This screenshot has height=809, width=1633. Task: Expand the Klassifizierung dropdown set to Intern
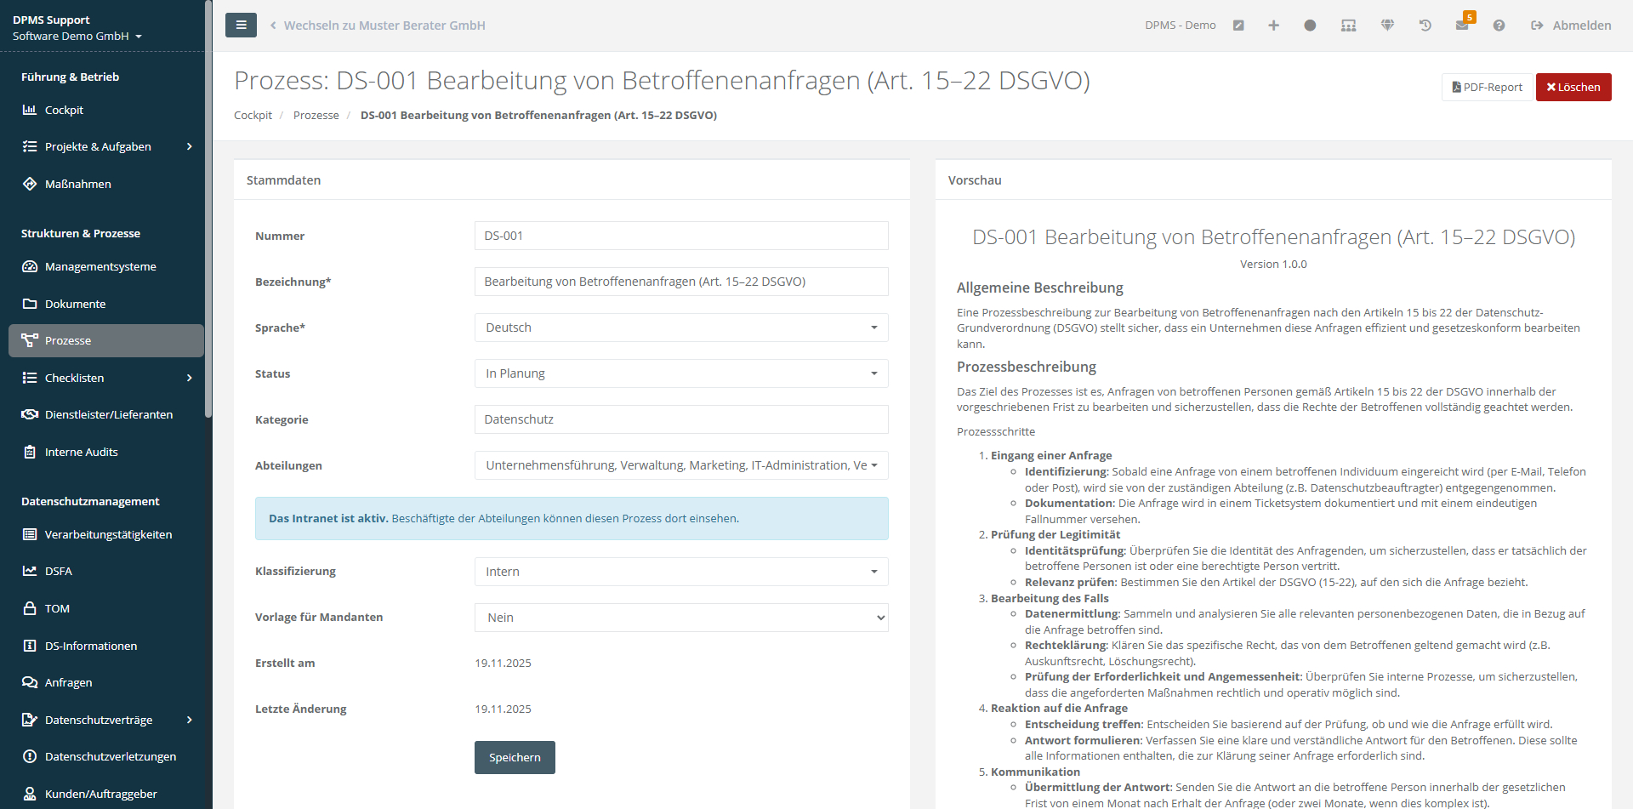pos(680,572)
